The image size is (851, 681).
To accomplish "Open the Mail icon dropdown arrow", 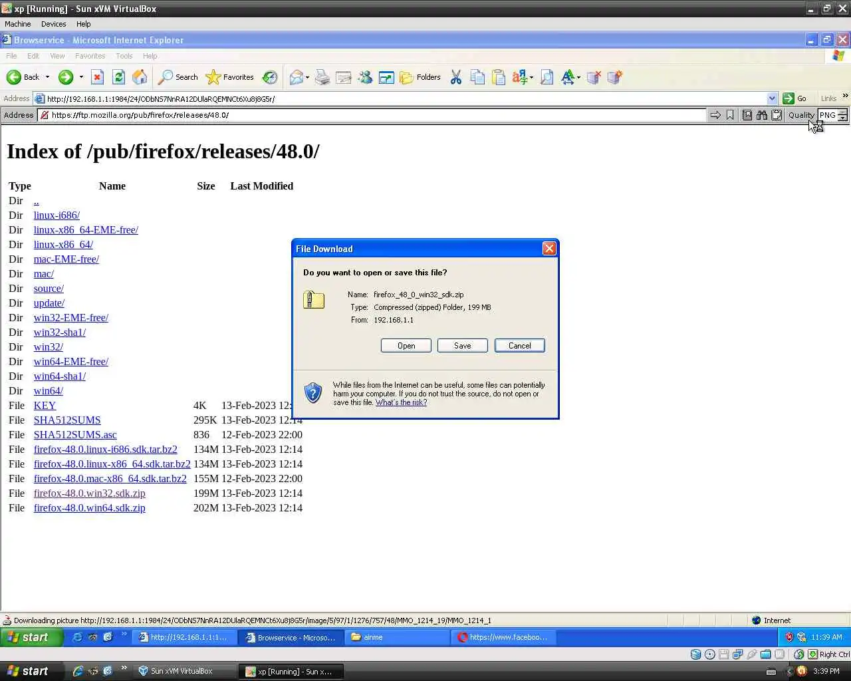I will click(308, 78).
